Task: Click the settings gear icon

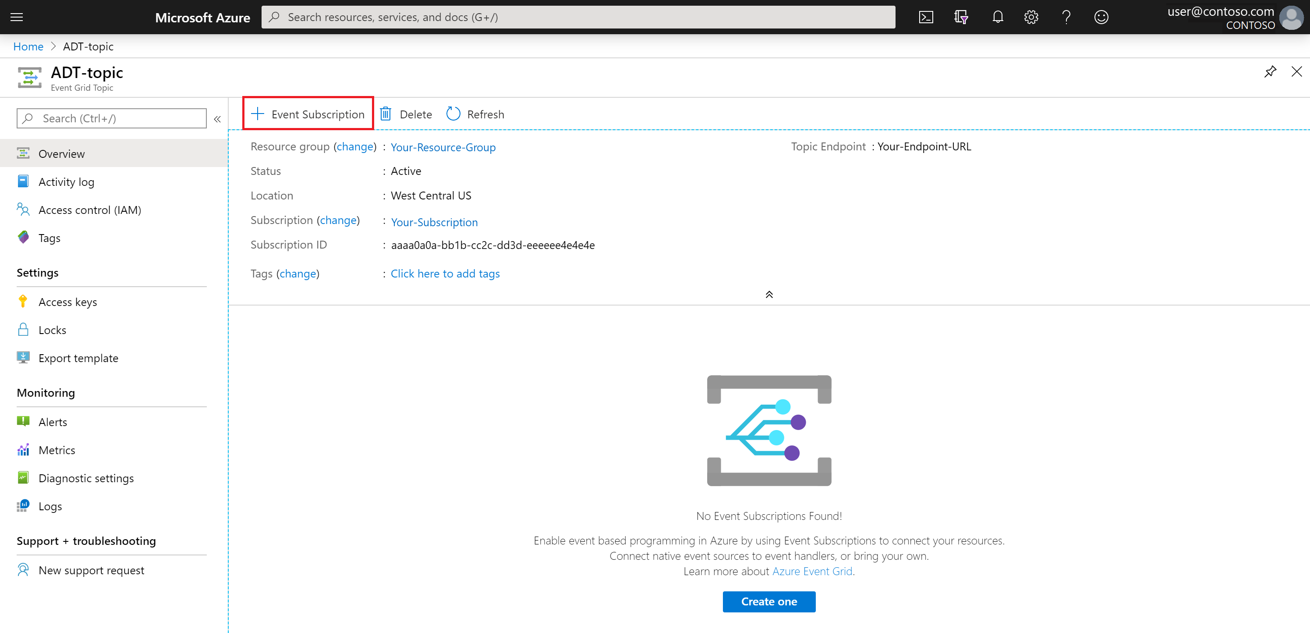Action: (1030, 17)
